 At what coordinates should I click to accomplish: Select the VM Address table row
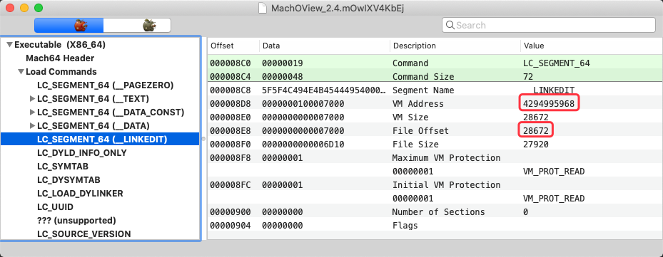(435, 104)
